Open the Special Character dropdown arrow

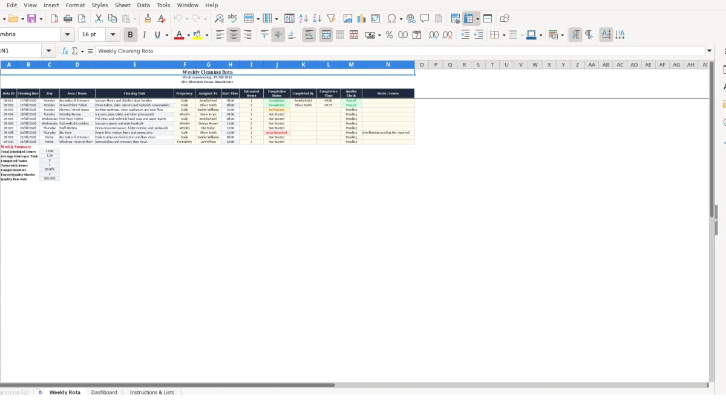coord(401,19)
